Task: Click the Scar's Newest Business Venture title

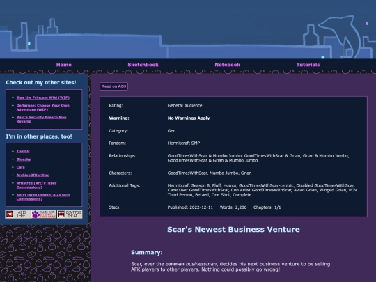Action: 233,229
